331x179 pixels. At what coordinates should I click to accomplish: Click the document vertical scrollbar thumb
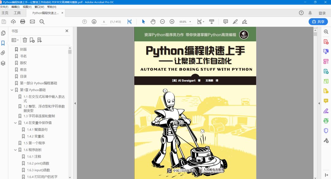tap(315, 34)
